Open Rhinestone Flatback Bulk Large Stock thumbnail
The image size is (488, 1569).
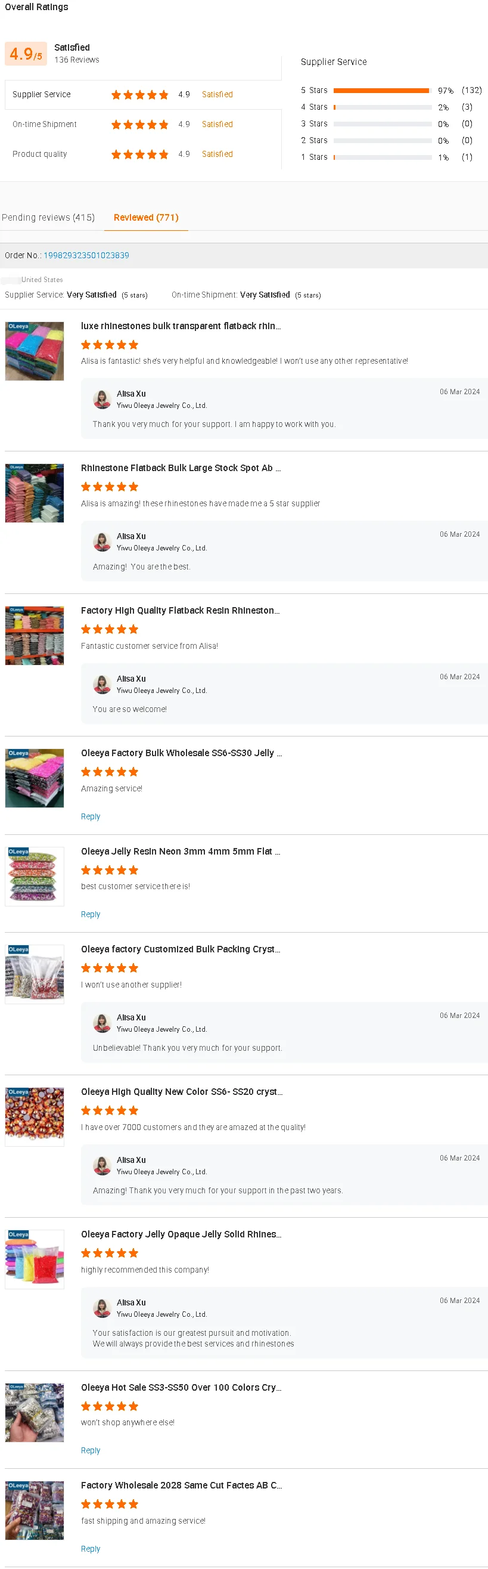(x=35, y=493)
